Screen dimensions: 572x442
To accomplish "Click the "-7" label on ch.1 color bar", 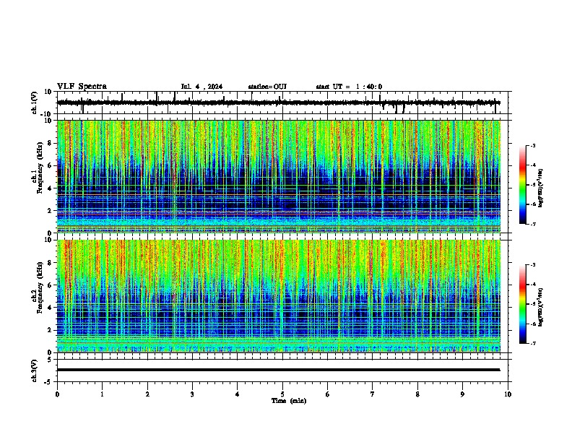I will coord(532,224).
